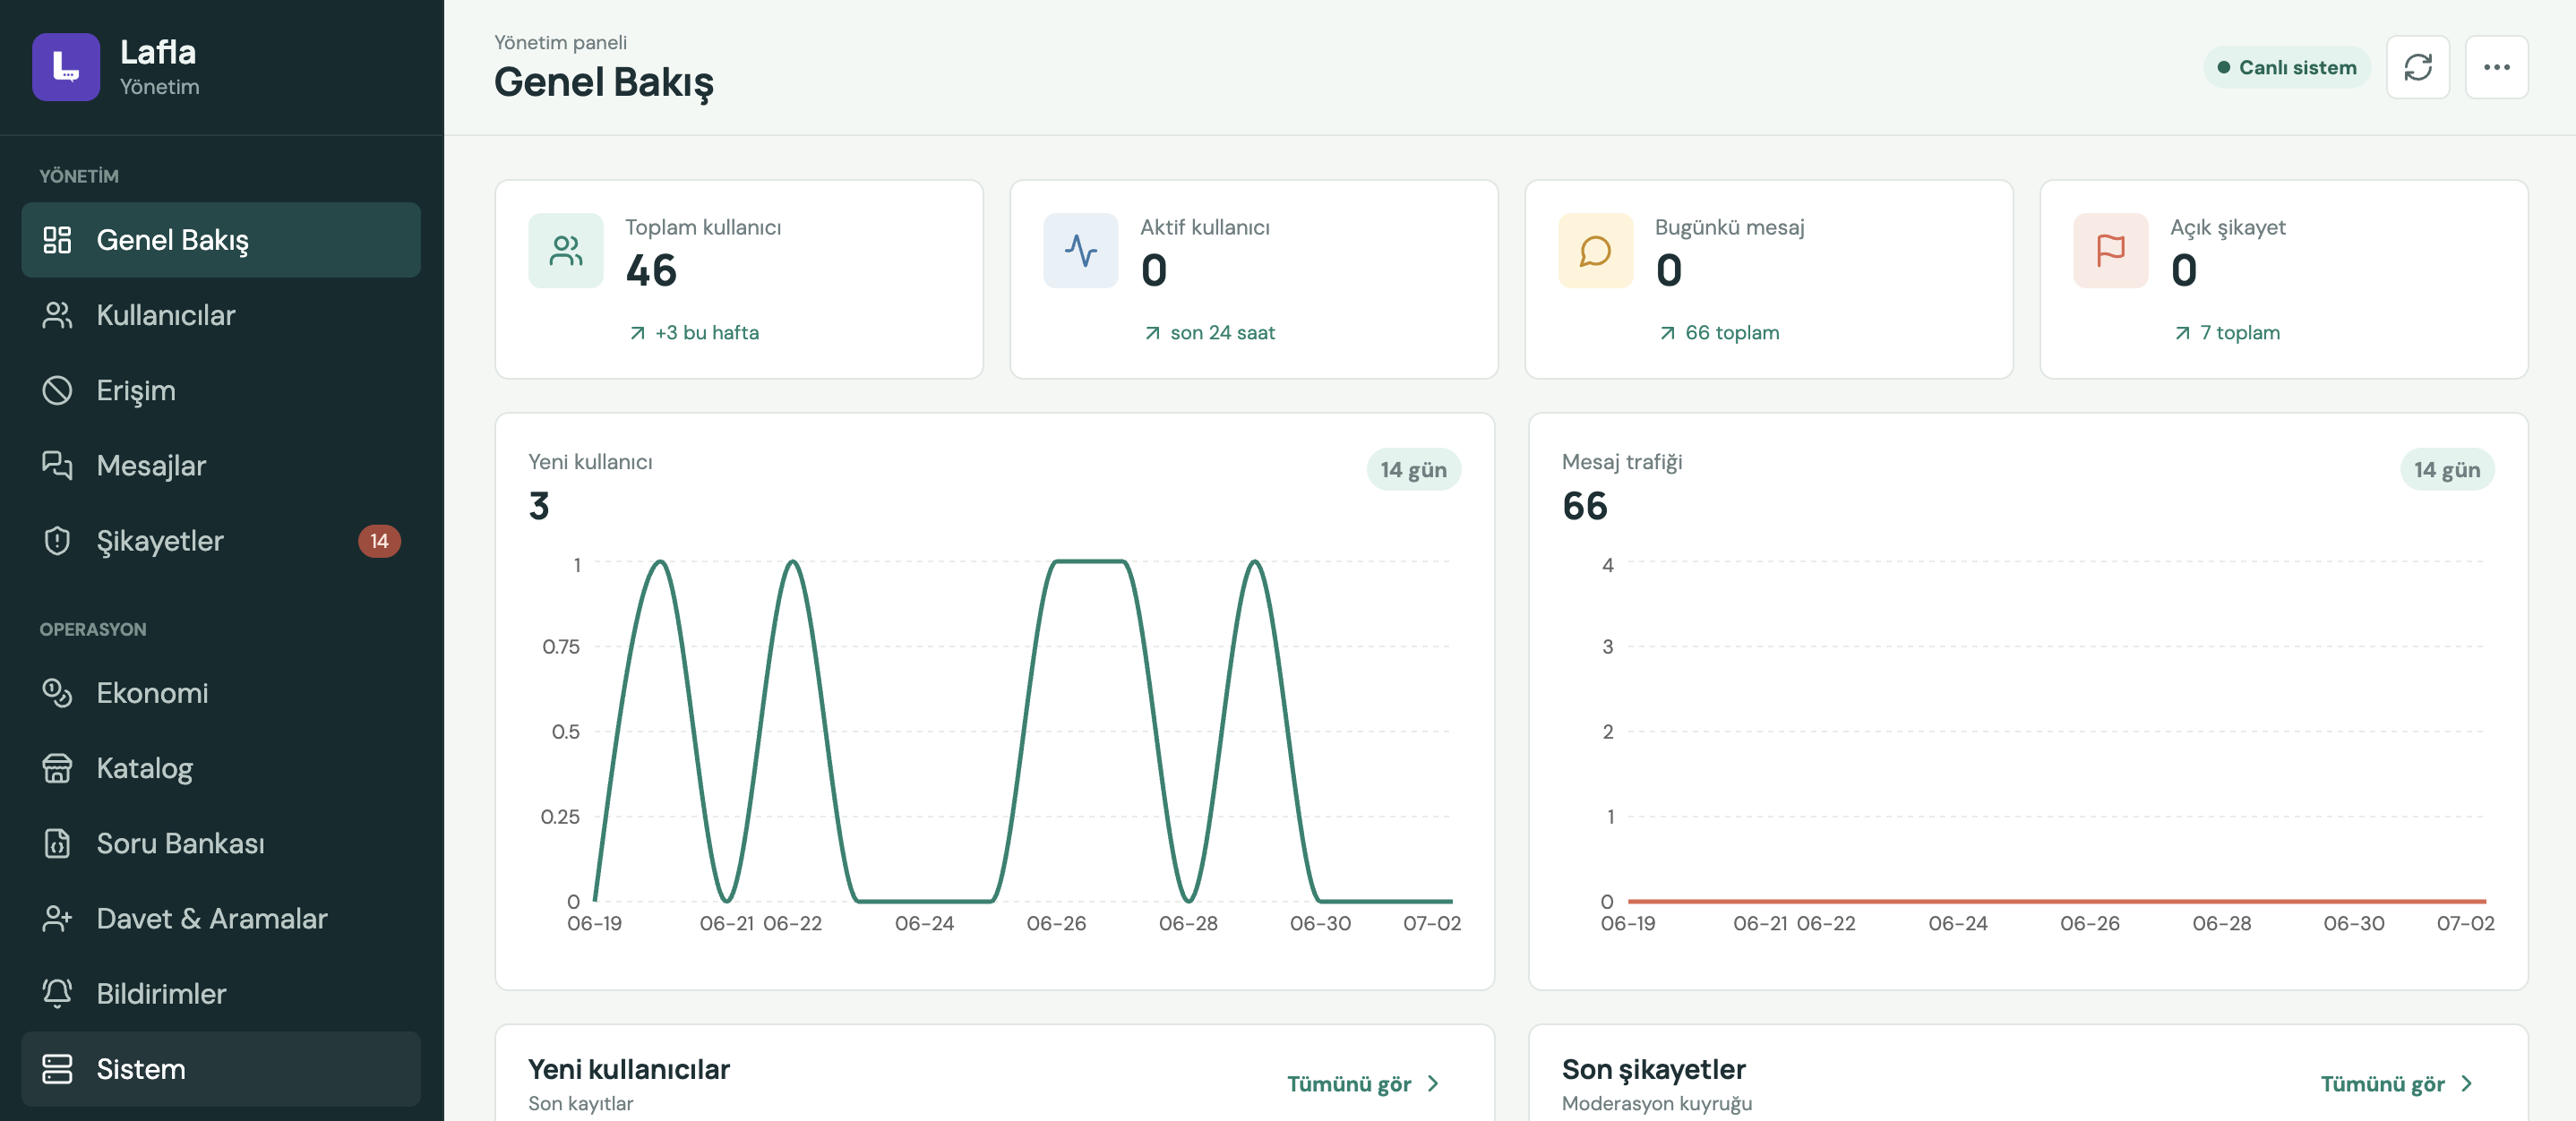
Task: Click 14 gün badge on Mesaj trafiği chart
Action: pyautogui.click(x=2446, y=470)
